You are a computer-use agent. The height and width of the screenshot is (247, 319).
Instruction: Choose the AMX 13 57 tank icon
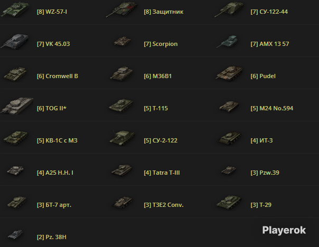228,42
